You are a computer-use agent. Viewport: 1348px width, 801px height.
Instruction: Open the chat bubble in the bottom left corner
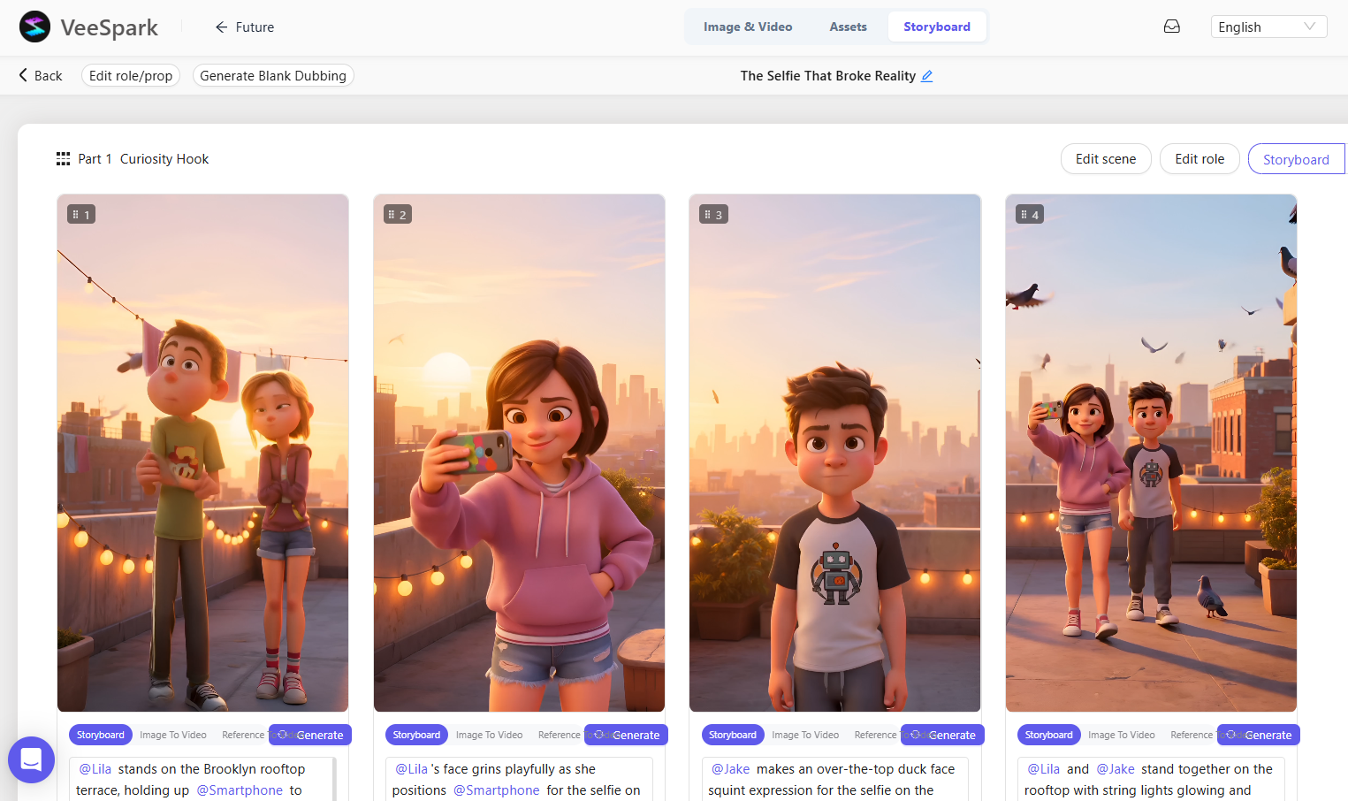coord(31,759)
